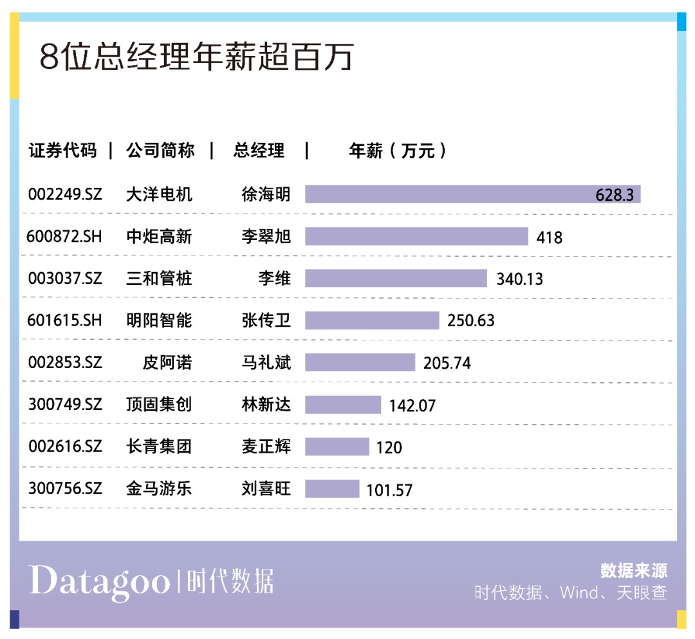695x639 pixels.
Task: Select company name 长青集团
Action: pos(159,446)
